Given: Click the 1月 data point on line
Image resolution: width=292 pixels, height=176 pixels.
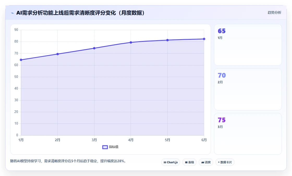Looking at the screenshot, I should click(x=21, y=60).
